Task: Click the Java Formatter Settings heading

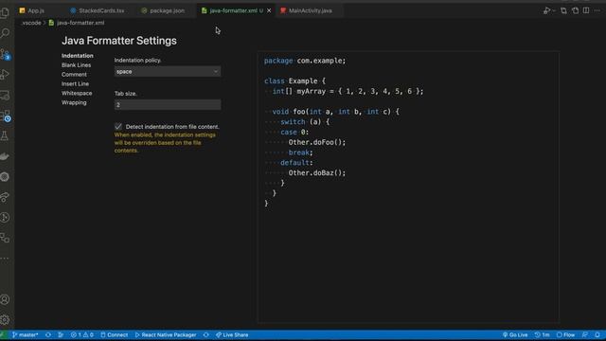Action: 119,41
